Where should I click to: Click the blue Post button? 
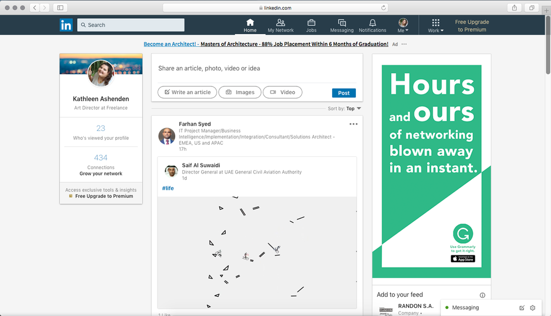(344, 92)
